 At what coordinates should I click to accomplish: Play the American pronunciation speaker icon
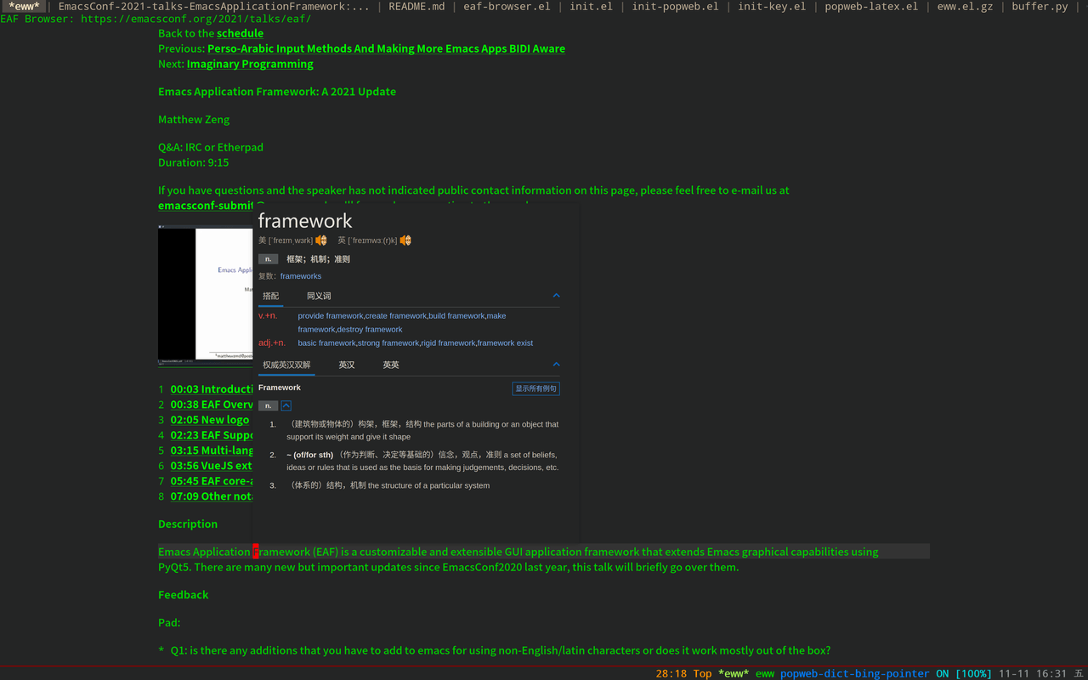point(321,241)
